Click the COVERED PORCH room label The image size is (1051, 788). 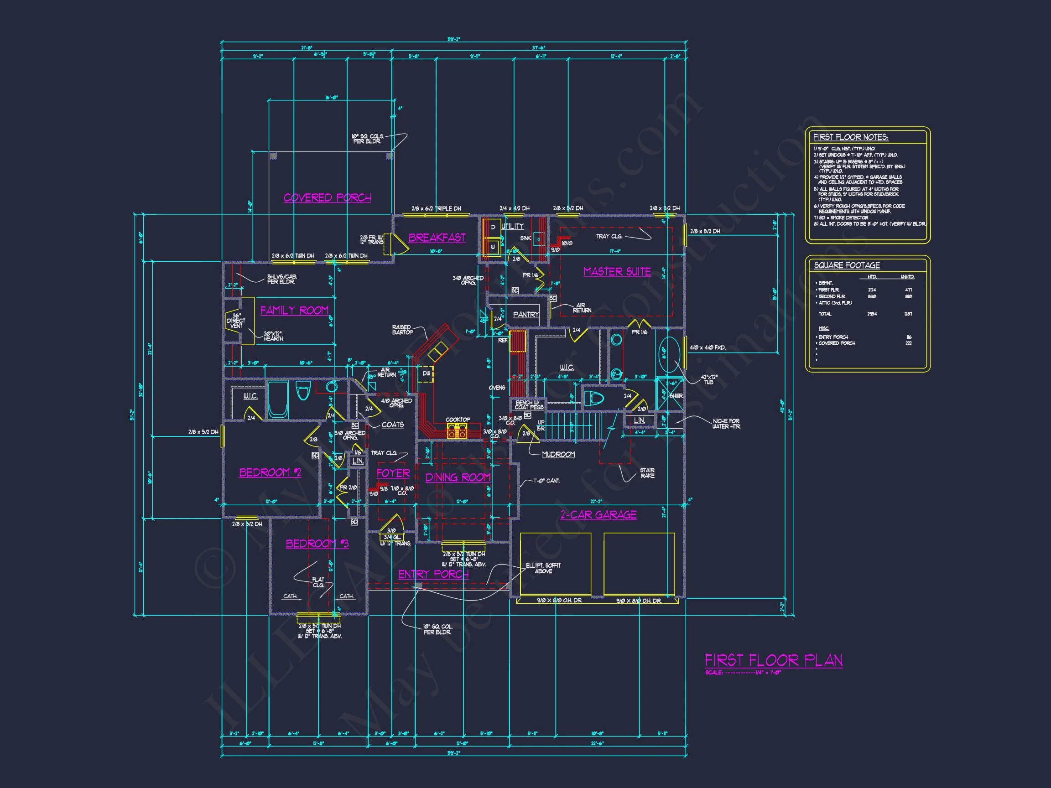(x=328, y=197)
